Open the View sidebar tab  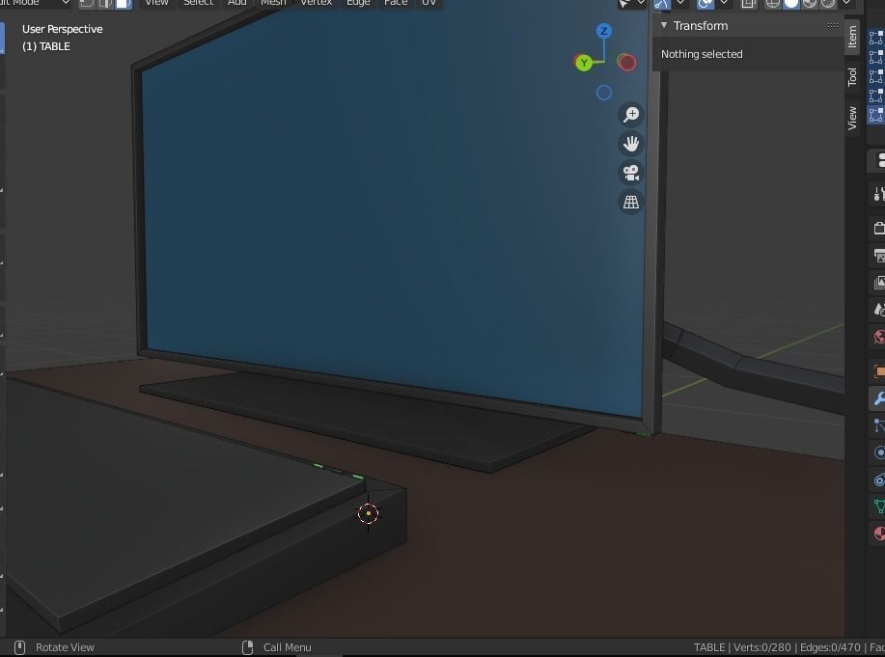(852, 118)
